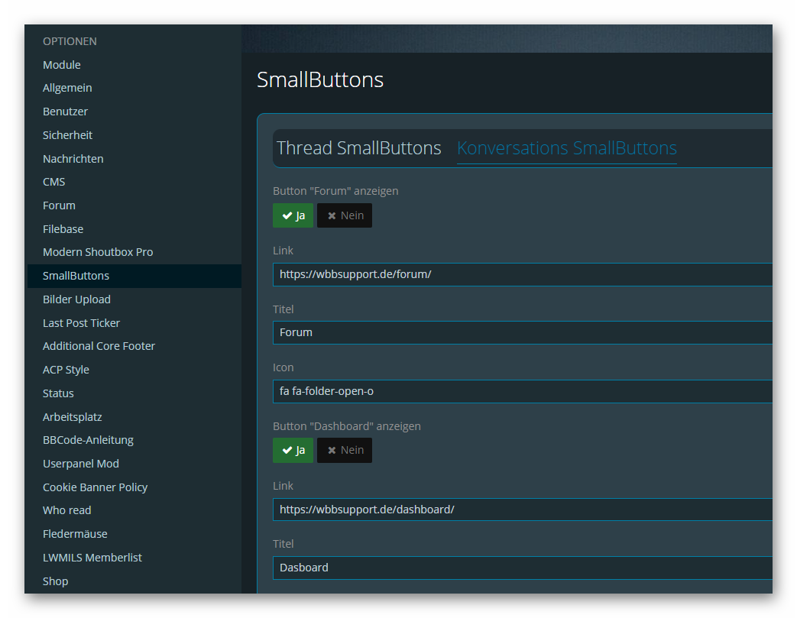Navigate to Last Post Ticker settings
797x618 pixels.
[x=81, y=323]
